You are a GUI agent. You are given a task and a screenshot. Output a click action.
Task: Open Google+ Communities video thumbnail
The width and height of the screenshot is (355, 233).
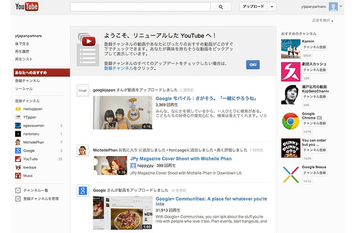coord(123,213)
